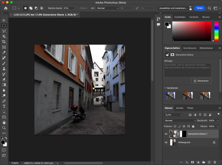Click the Teilen share button
222x165 pixels.
click(199, 8)
